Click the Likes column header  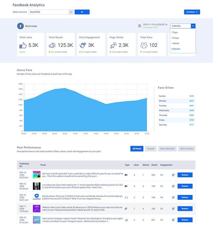coord(136,165)
